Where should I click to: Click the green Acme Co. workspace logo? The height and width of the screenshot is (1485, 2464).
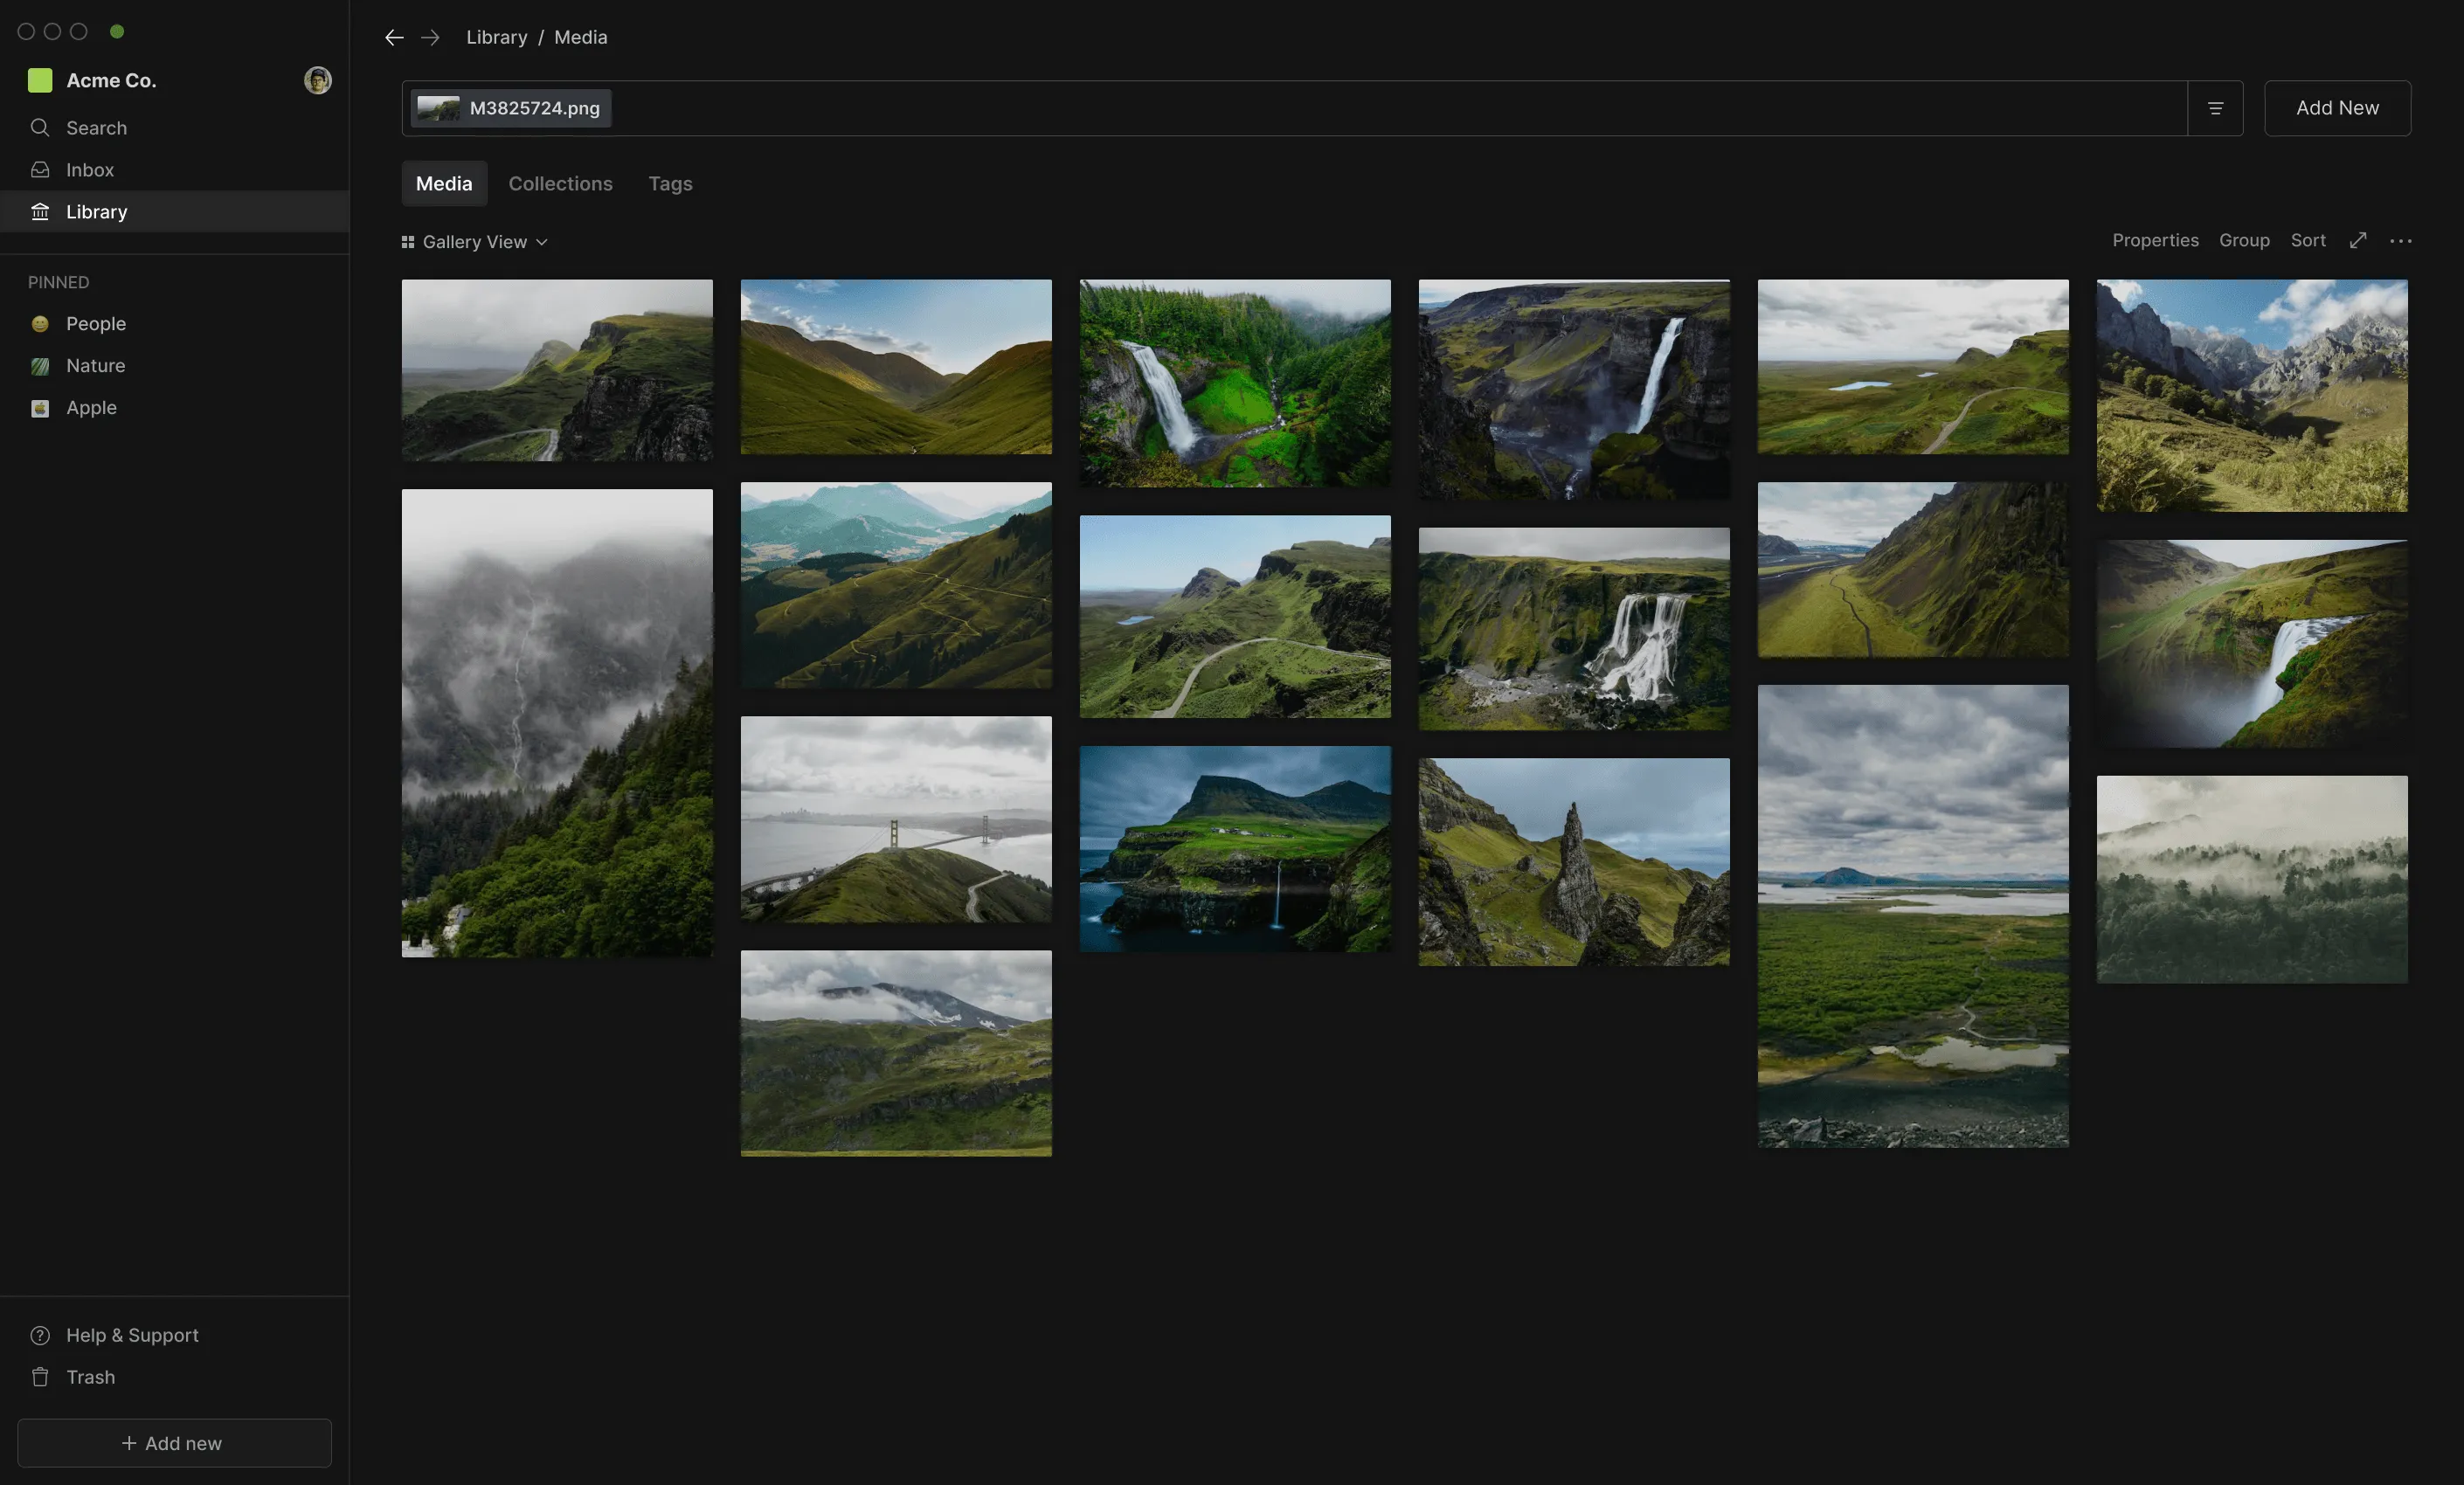click(40, 80)
